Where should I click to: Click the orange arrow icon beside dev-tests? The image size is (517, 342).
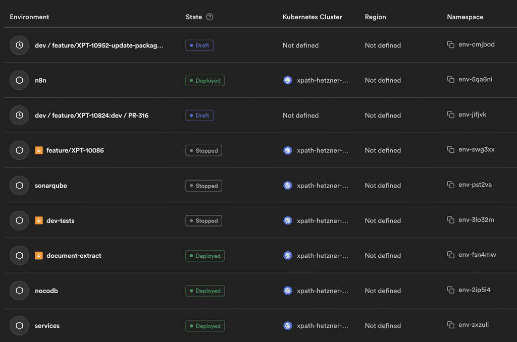pyautogui.click(x=39, y=220)
